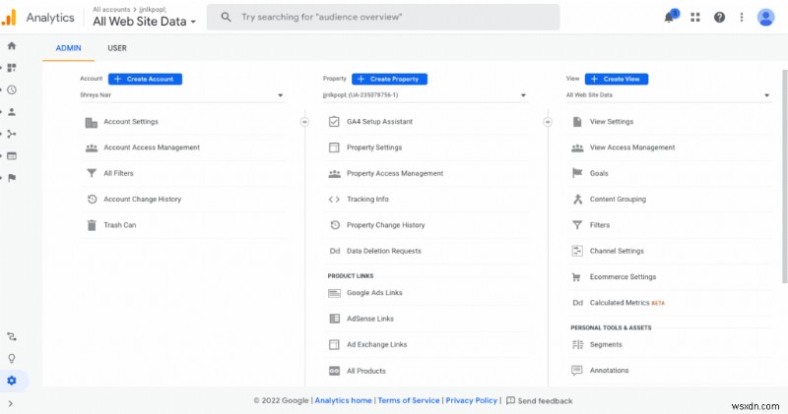
Task: Click the arrow circle between Property and View
Action: point(548,122)
